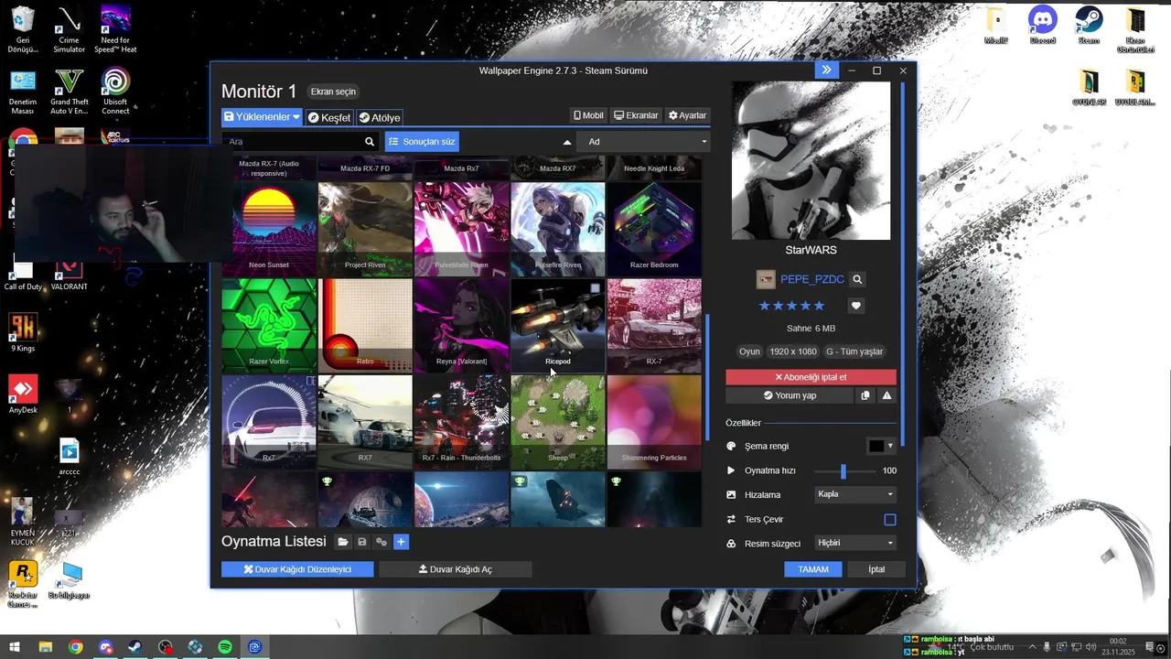
Task: Click the Oynatma hızı slider handle
Action: [x=843, y=470]
